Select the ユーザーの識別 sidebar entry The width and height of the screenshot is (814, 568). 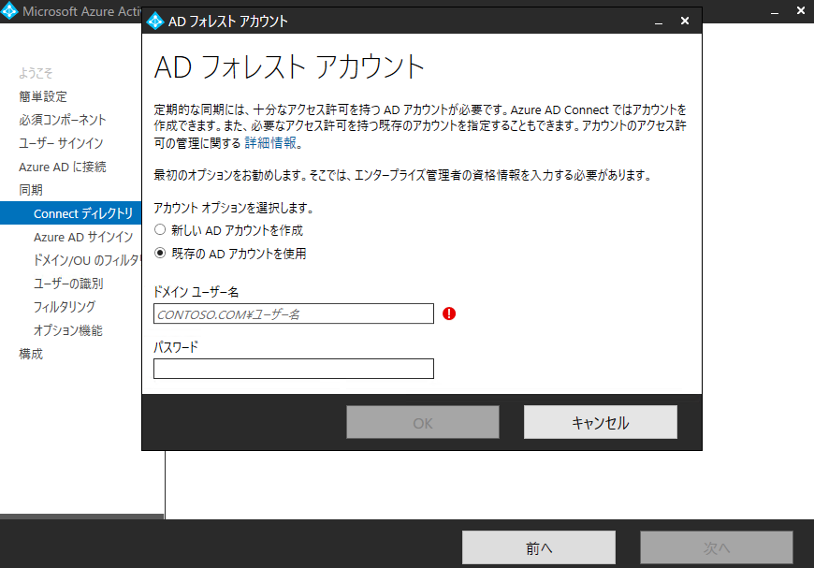click(x=82, y=284)
